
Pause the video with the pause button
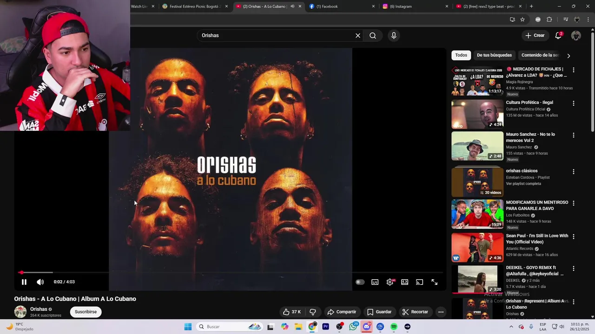click(24, 282)
